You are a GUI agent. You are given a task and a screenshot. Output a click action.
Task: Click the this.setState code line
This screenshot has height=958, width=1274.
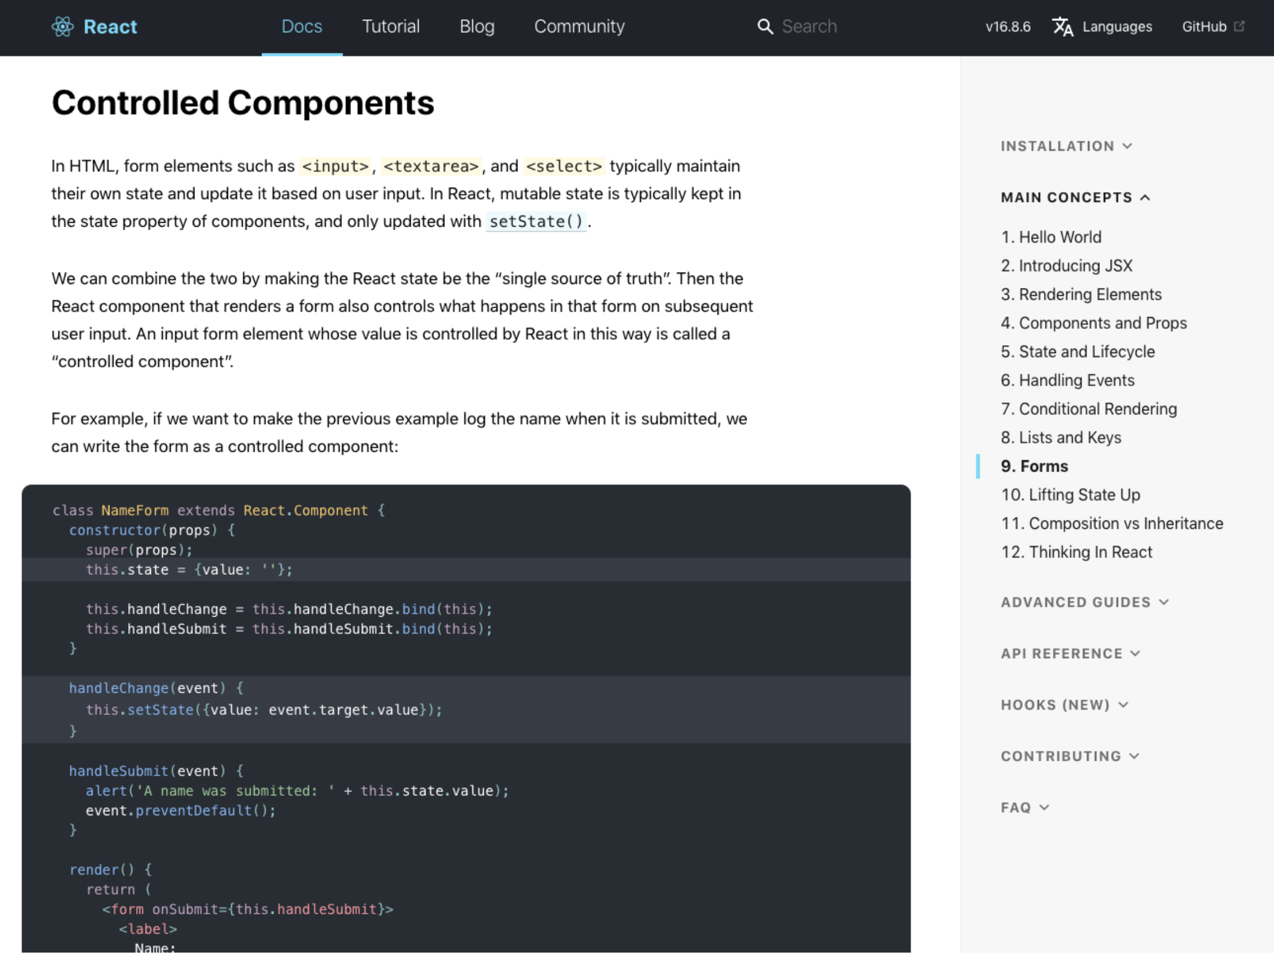point(264,710)
